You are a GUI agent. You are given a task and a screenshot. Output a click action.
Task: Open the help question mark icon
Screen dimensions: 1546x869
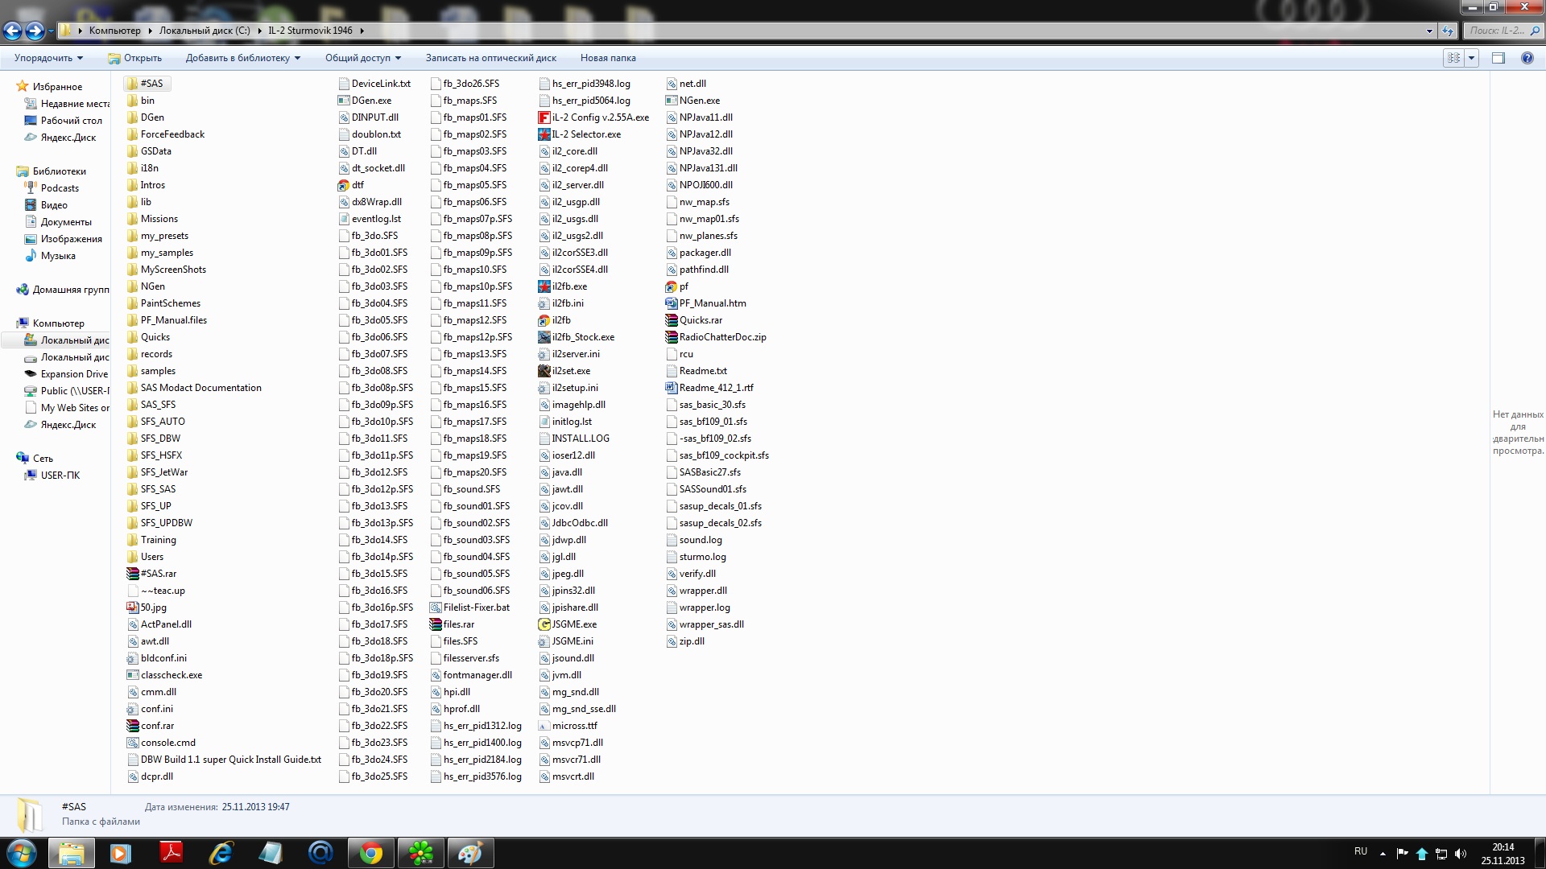click(1527, 58)
